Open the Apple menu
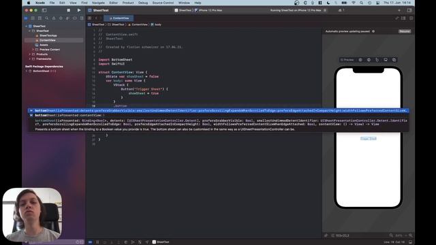The height and width of the screenshot is (245, 436). point(29,3)
